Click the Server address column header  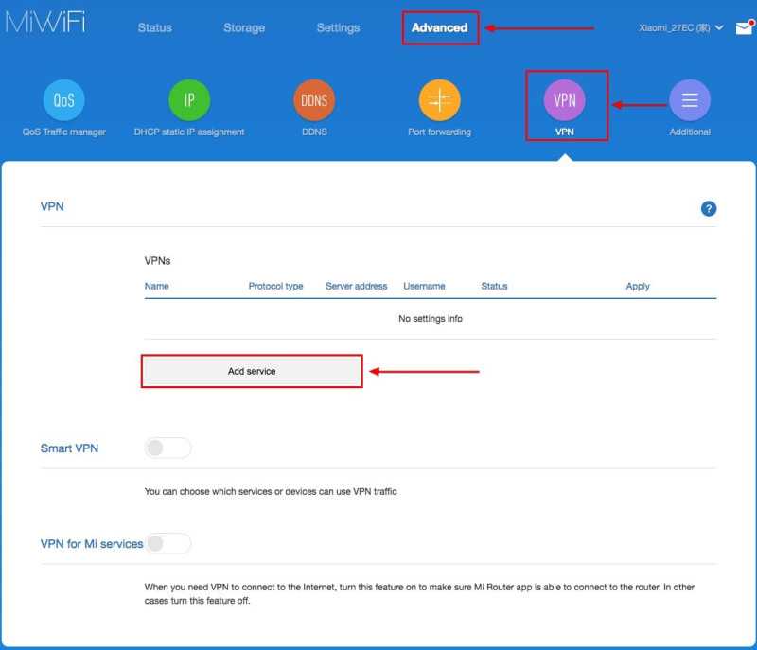pyautogui.click(x=357, y=286)
